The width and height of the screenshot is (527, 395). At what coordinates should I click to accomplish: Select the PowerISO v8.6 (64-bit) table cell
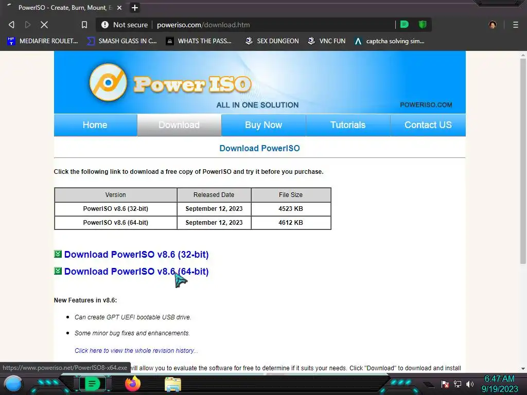point(116,223)
